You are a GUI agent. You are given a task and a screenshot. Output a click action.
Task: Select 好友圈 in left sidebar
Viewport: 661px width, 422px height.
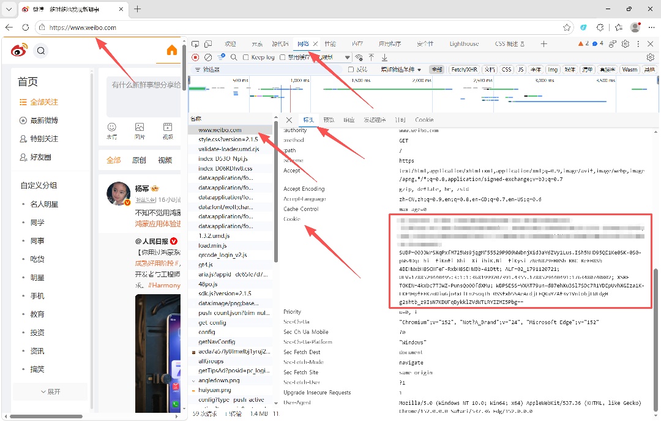pyautogui.click(x=35, y=157)
